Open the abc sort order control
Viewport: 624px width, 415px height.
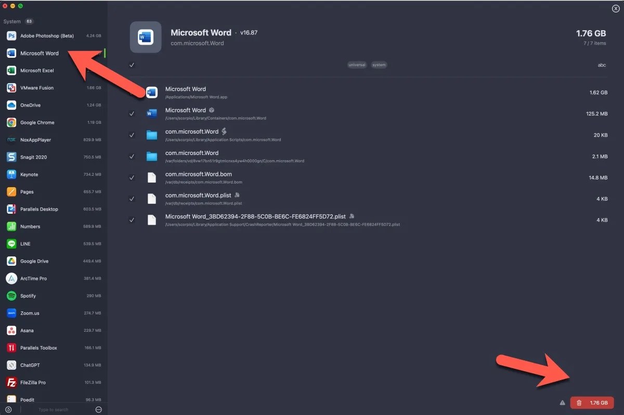pyautogui.click(x=602, y=65)
